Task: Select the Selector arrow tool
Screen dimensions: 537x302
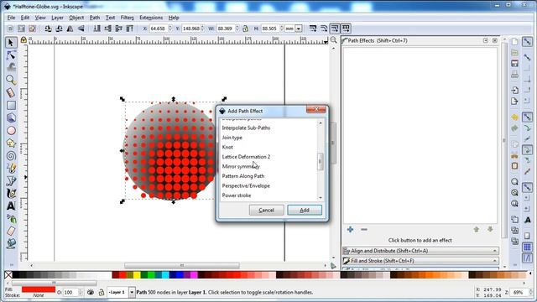Action: point(11,43)
